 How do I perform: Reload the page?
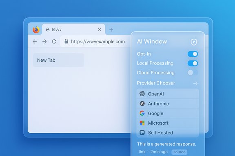(x=54, y=41)
